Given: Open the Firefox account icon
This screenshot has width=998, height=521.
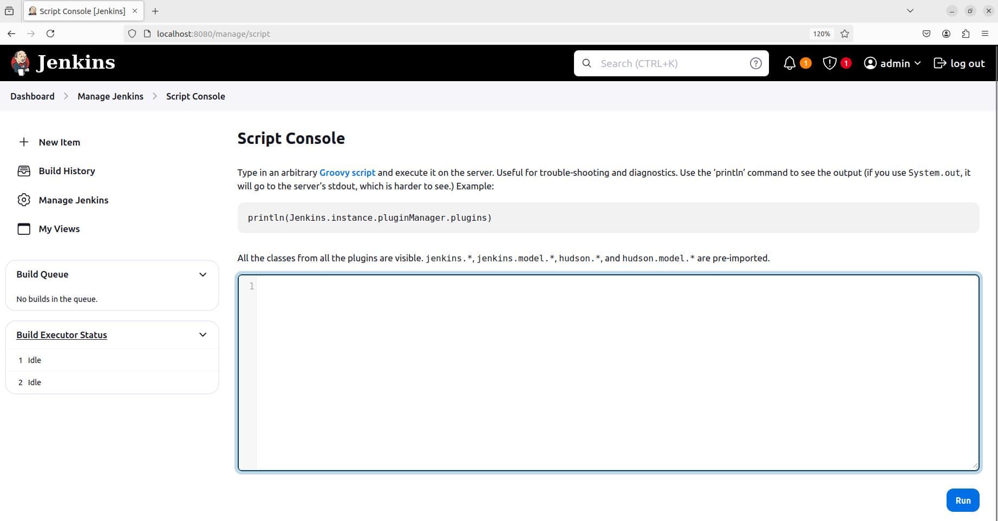Looking at the screenshot, I should tap(946, 34).
